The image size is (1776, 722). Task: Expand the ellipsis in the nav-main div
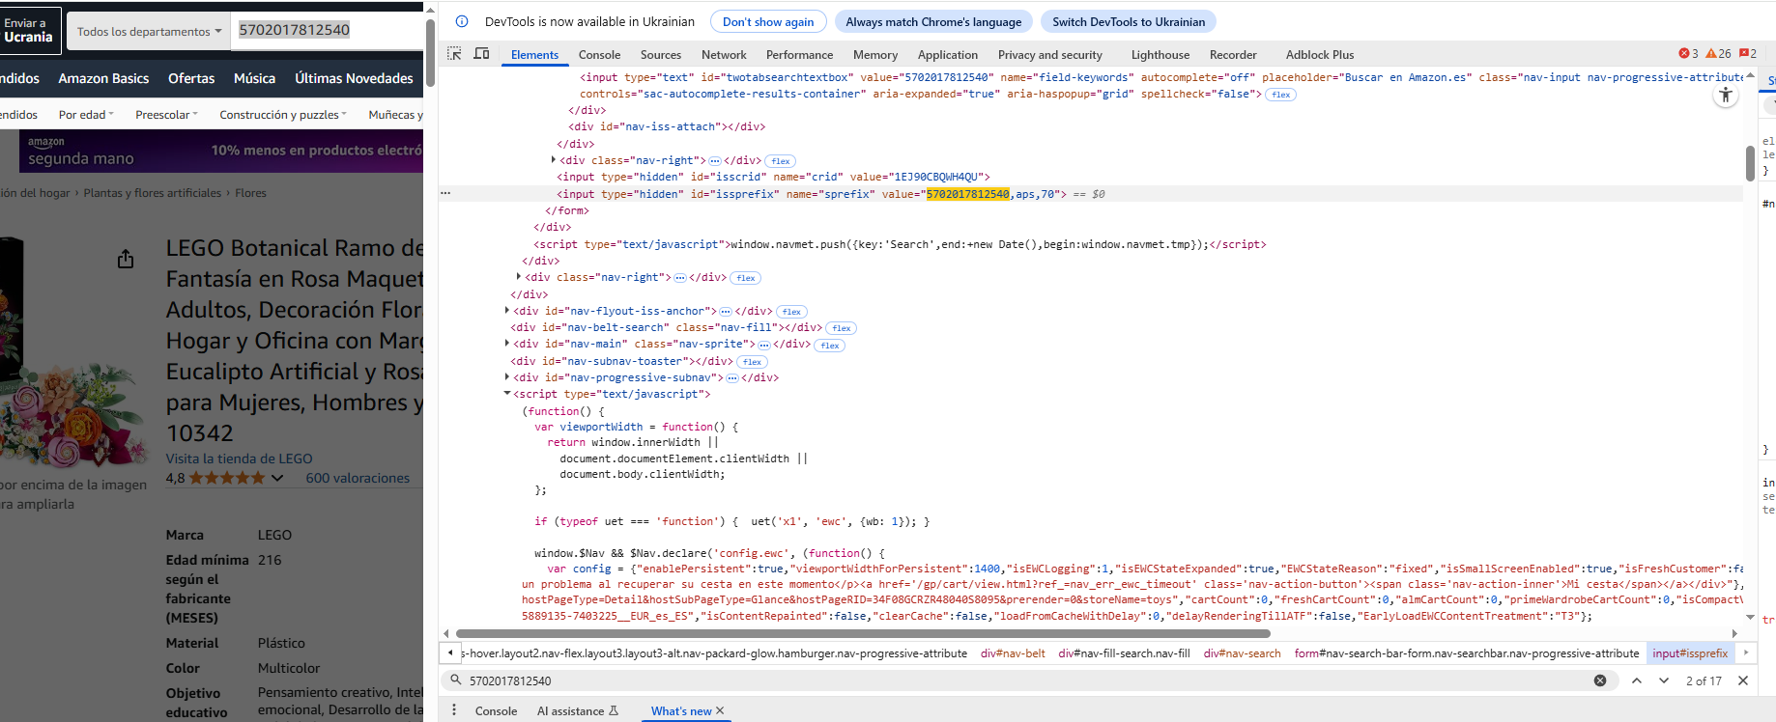[763, 345]
